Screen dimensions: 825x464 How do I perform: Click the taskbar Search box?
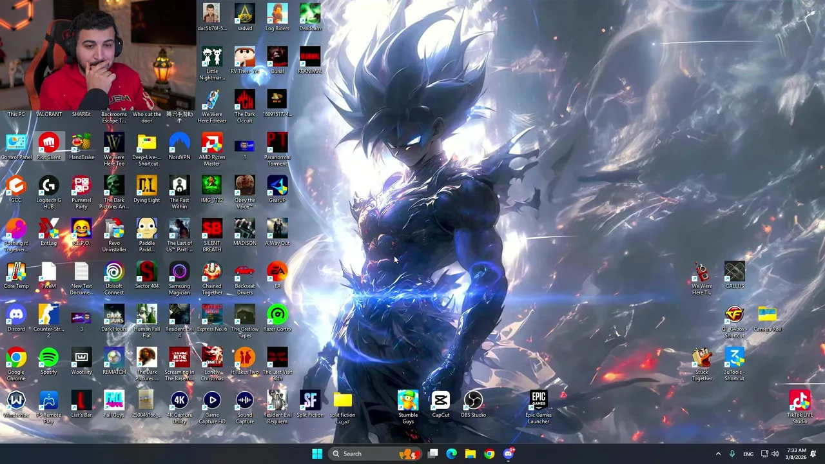coord(375,454)
